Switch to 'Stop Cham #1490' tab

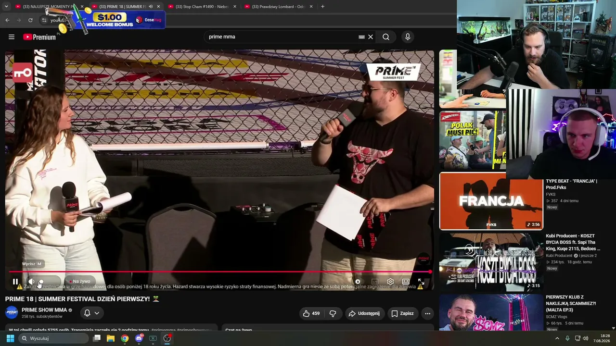click(202, 6)
